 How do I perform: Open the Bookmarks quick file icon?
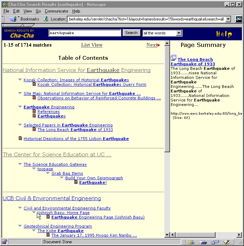[14, 19]
